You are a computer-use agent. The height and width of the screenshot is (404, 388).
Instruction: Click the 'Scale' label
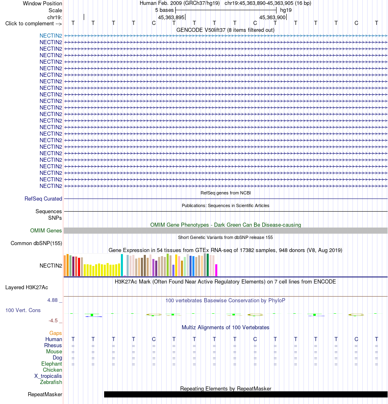pos(55,10)
